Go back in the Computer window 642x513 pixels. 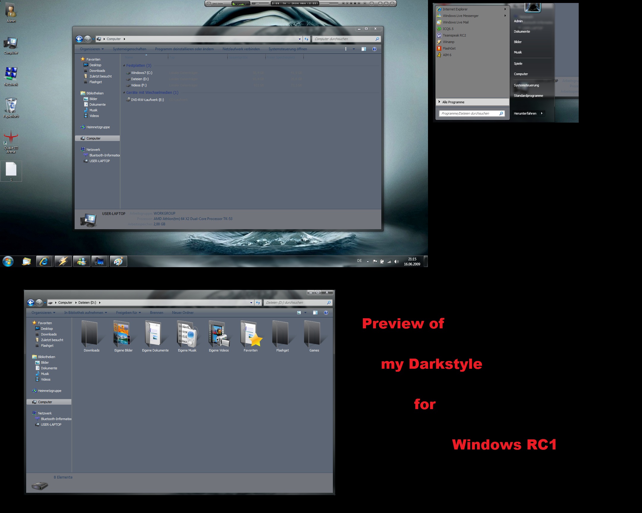click(x=79, y=39)
